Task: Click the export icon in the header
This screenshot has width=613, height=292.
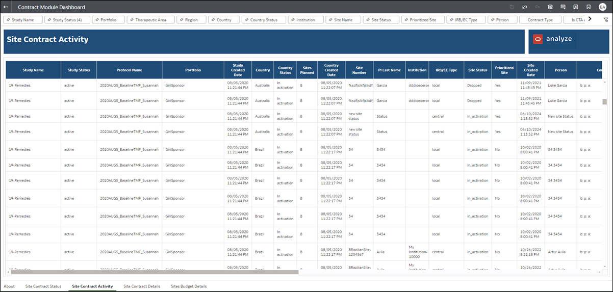Action: [x=576, y=7]
